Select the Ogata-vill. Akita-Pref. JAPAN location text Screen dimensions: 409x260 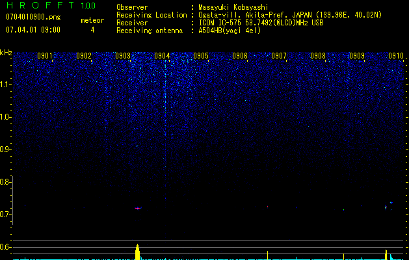(290, 15)
